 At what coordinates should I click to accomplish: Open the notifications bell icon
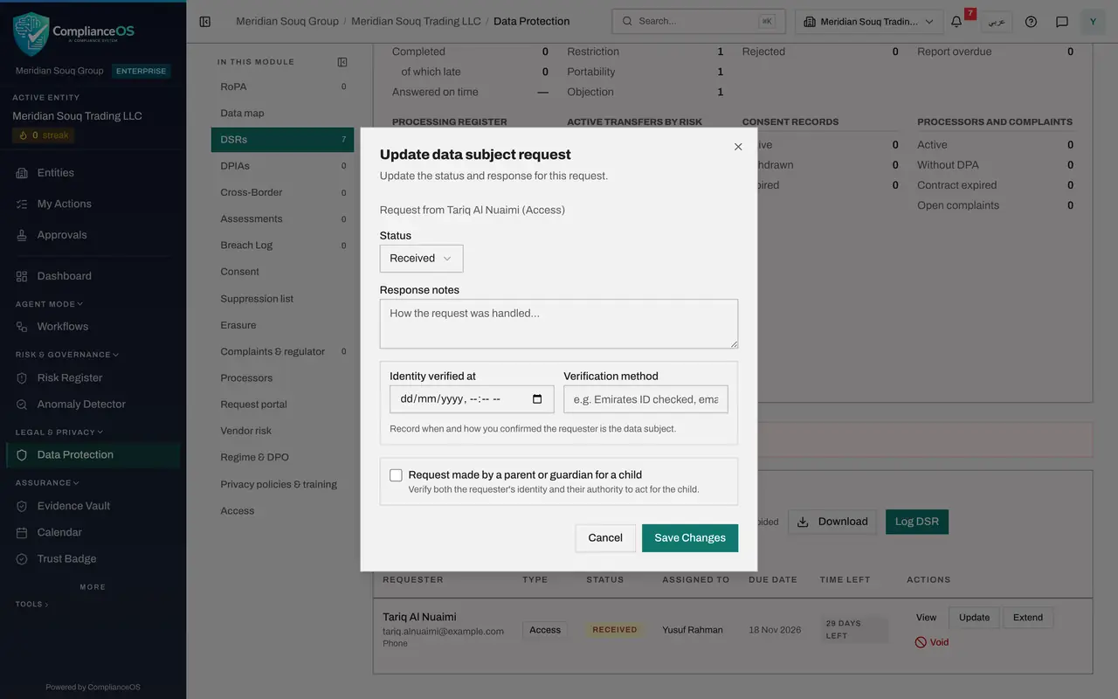[x=956, y=22]
